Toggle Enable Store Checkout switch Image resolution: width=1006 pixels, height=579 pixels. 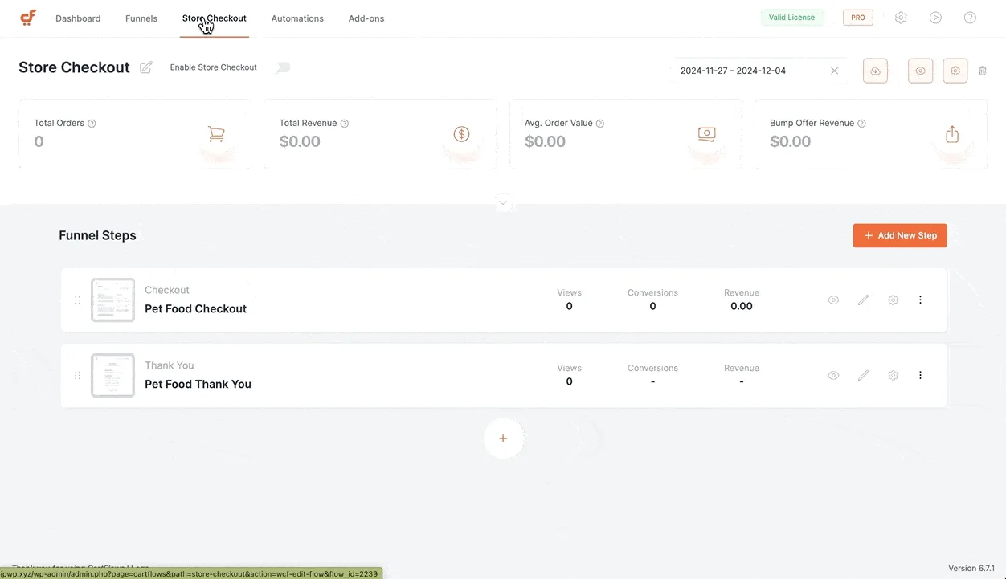(283, 67)
